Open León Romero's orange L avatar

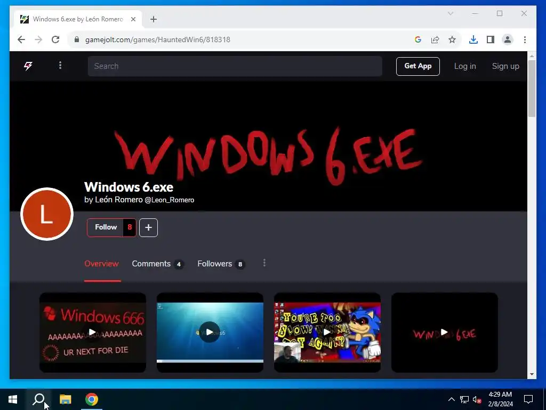point(47,214)
